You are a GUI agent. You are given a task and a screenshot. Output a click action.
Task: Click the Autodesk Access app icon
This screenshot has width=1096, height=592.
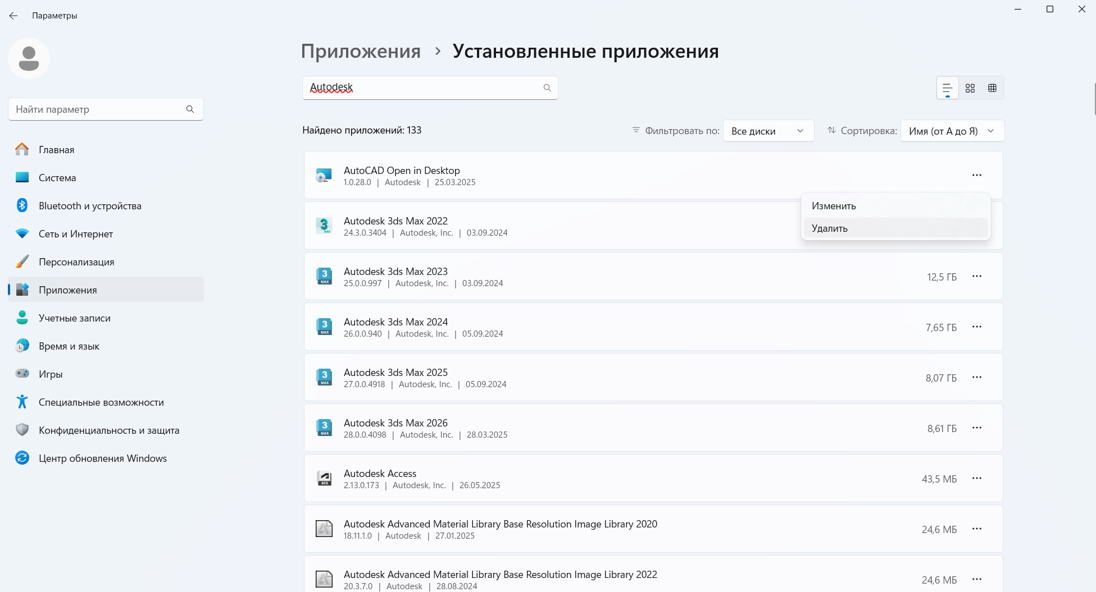(x=324, y=478)
